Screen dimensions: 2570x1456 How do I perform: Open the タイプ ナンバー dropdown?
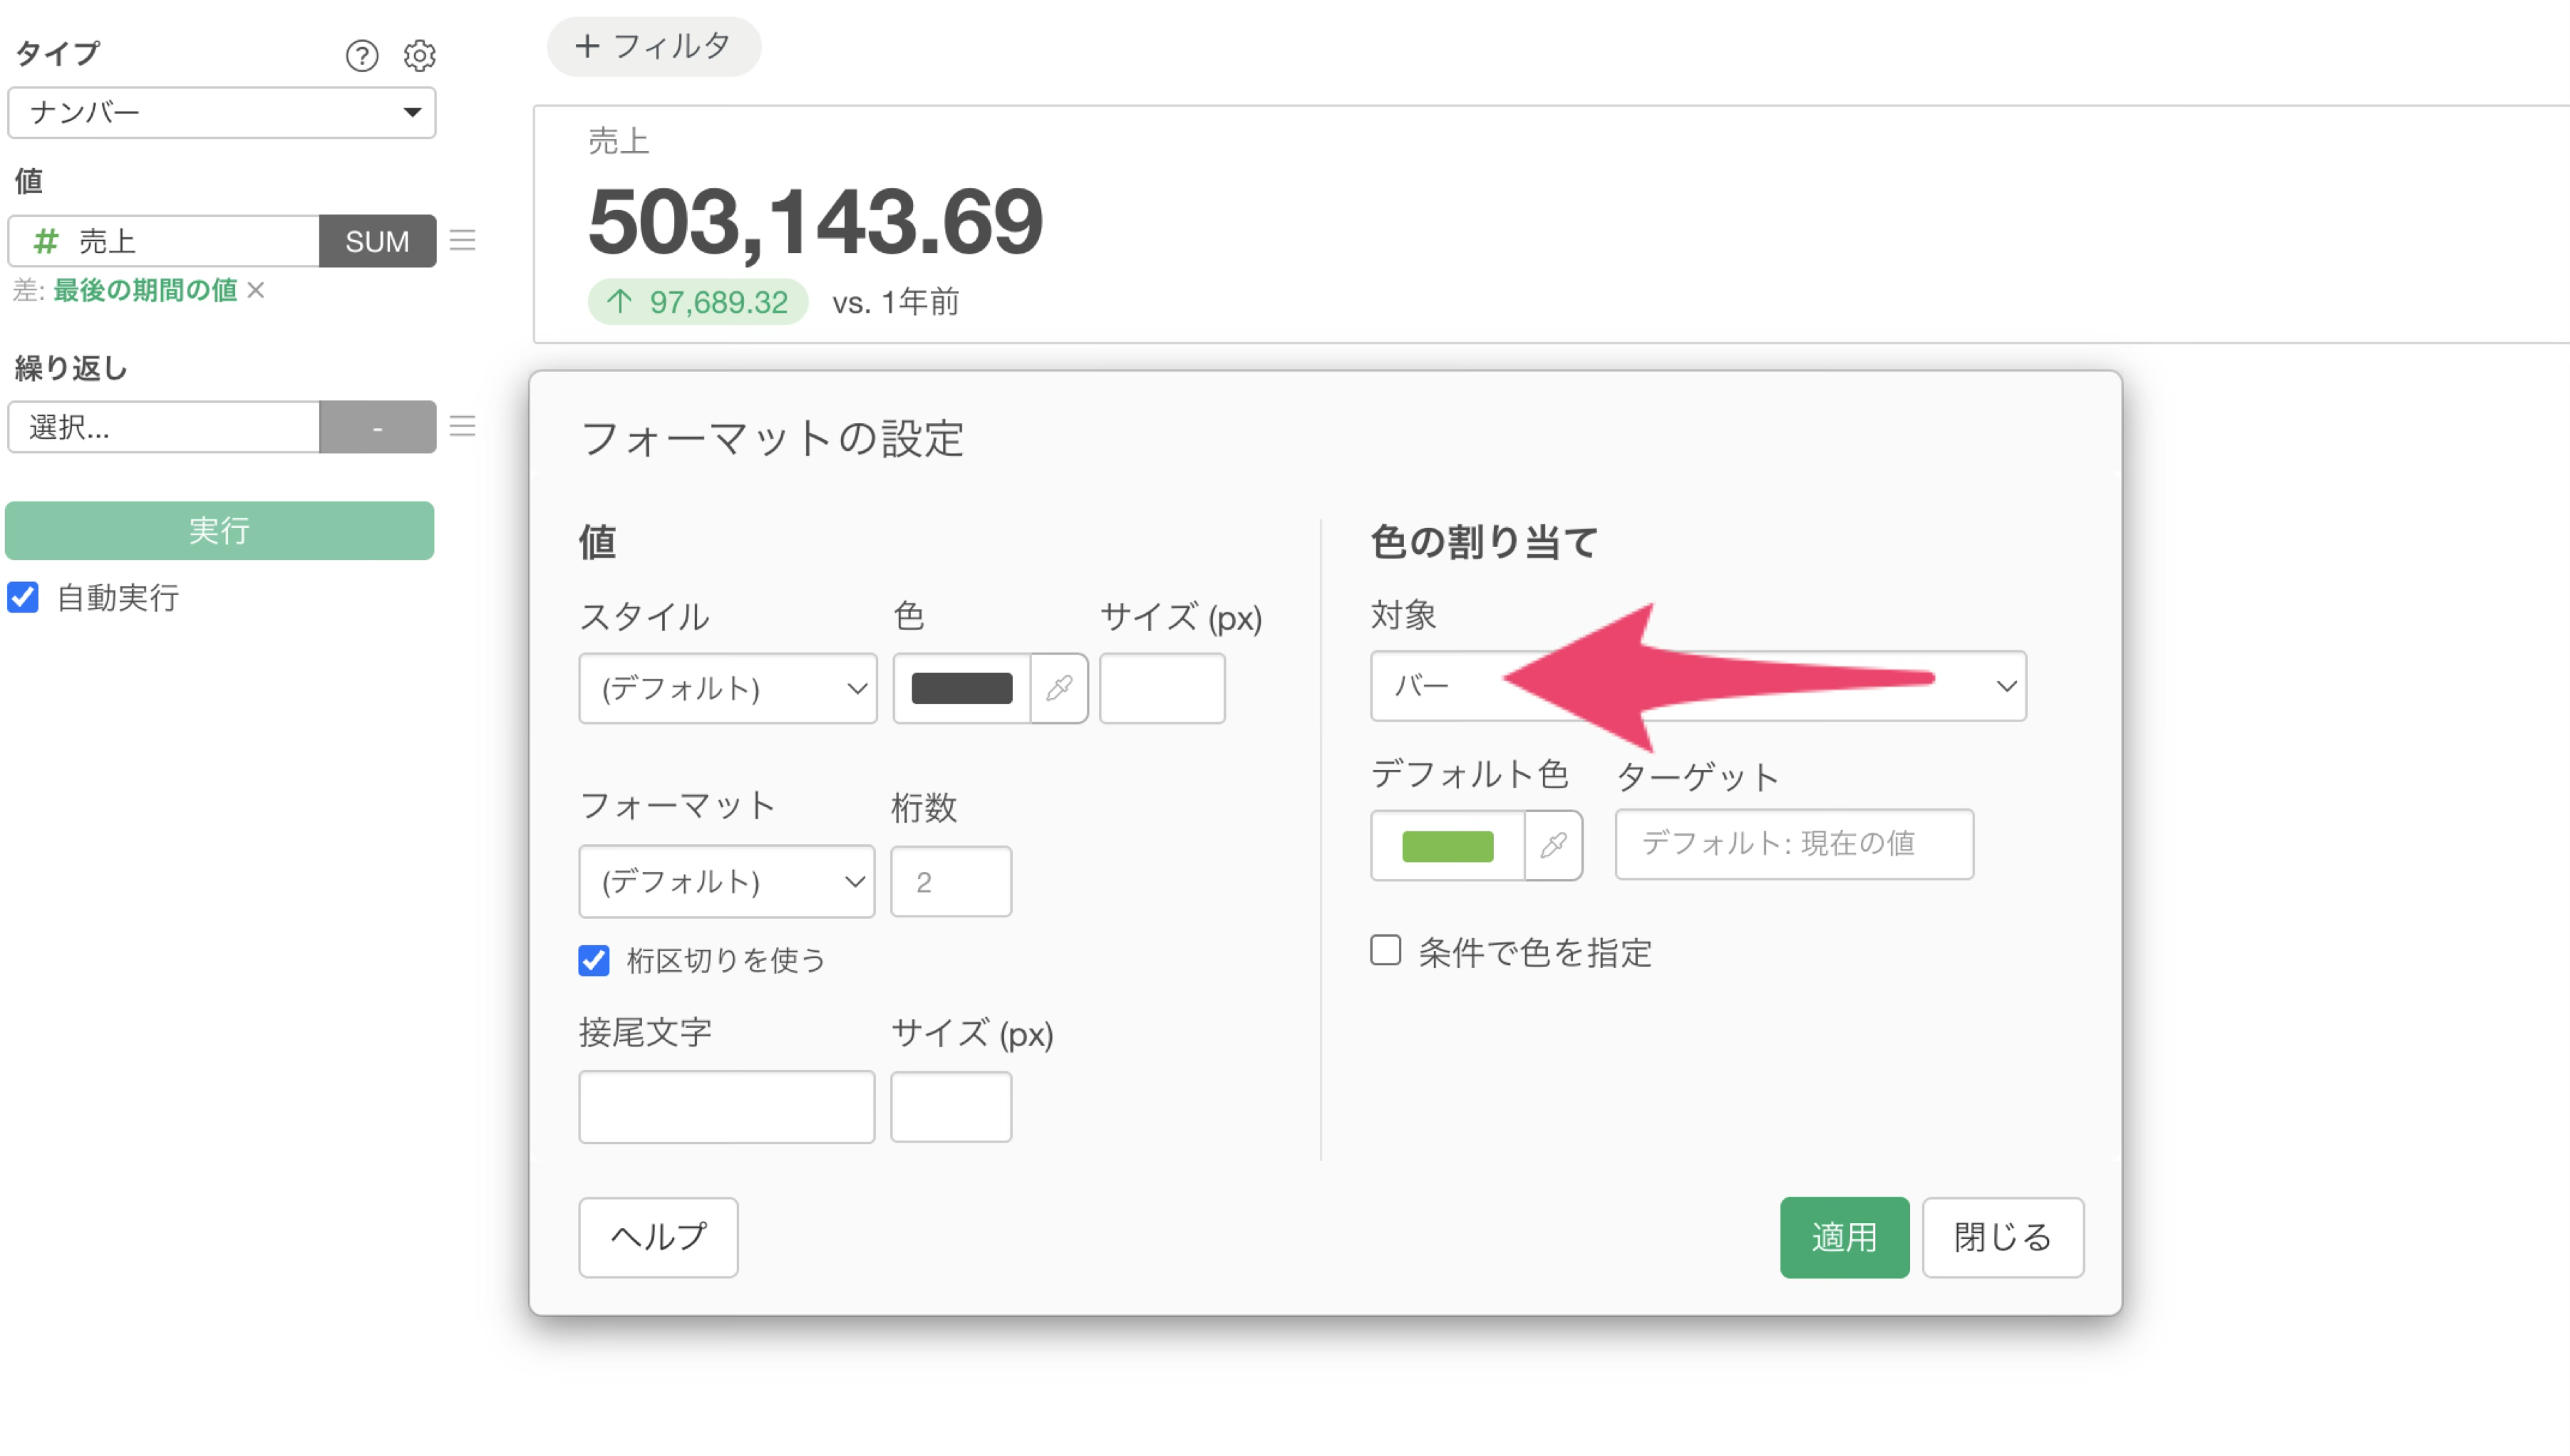(222, 112)
